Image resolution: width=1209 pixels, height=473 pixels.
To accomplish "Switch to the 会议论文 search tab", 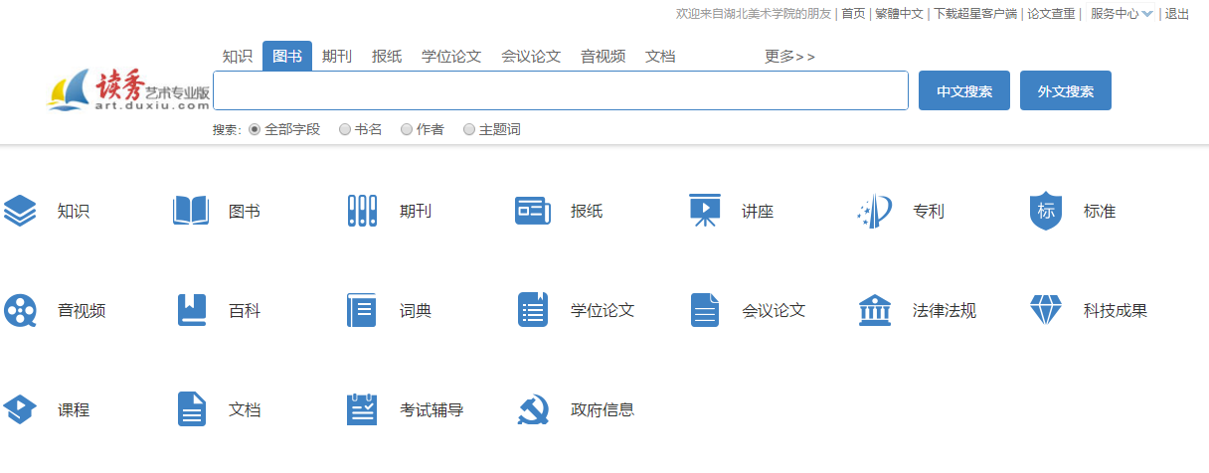I will point(531,57).
